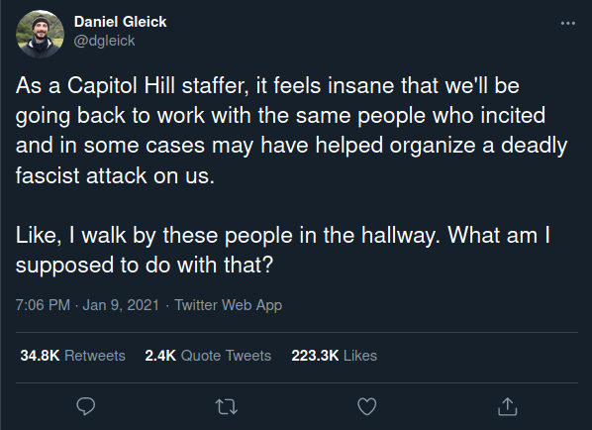
Task: Click the 'supposed to do with that?' line
Action: coord(145,265)
